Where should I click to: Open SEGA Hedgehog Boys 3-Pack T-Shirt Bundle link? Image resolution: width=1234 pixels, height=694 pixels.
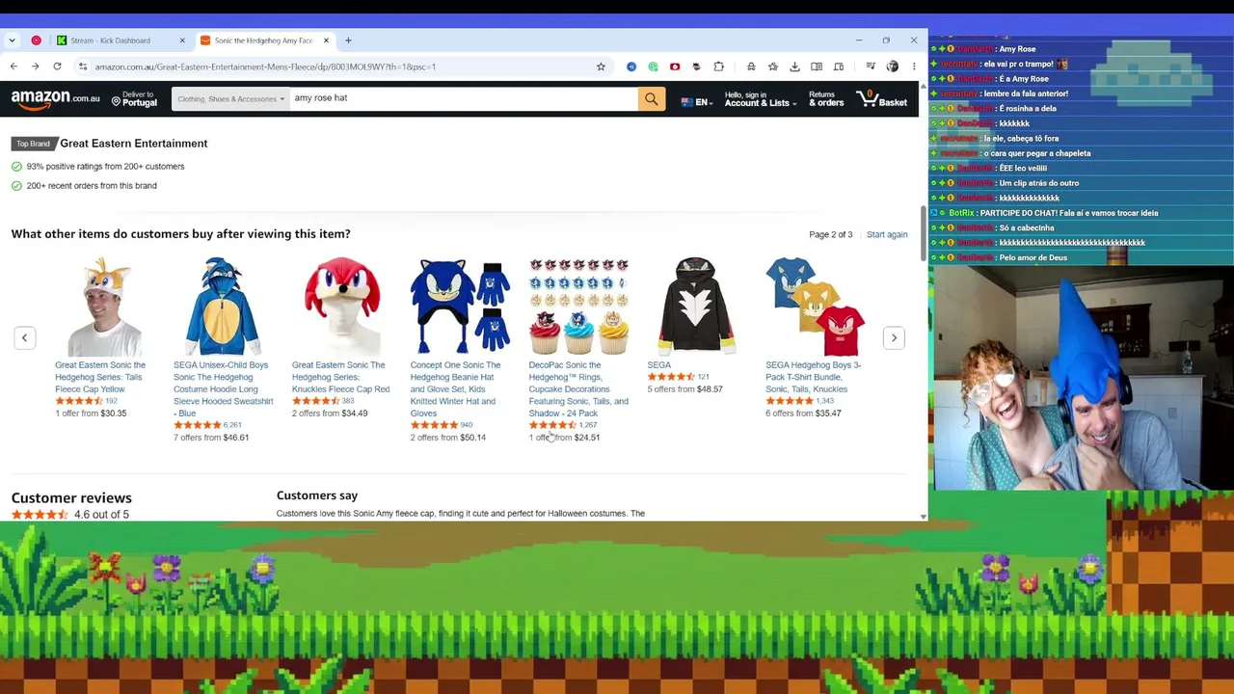(813, 377)
